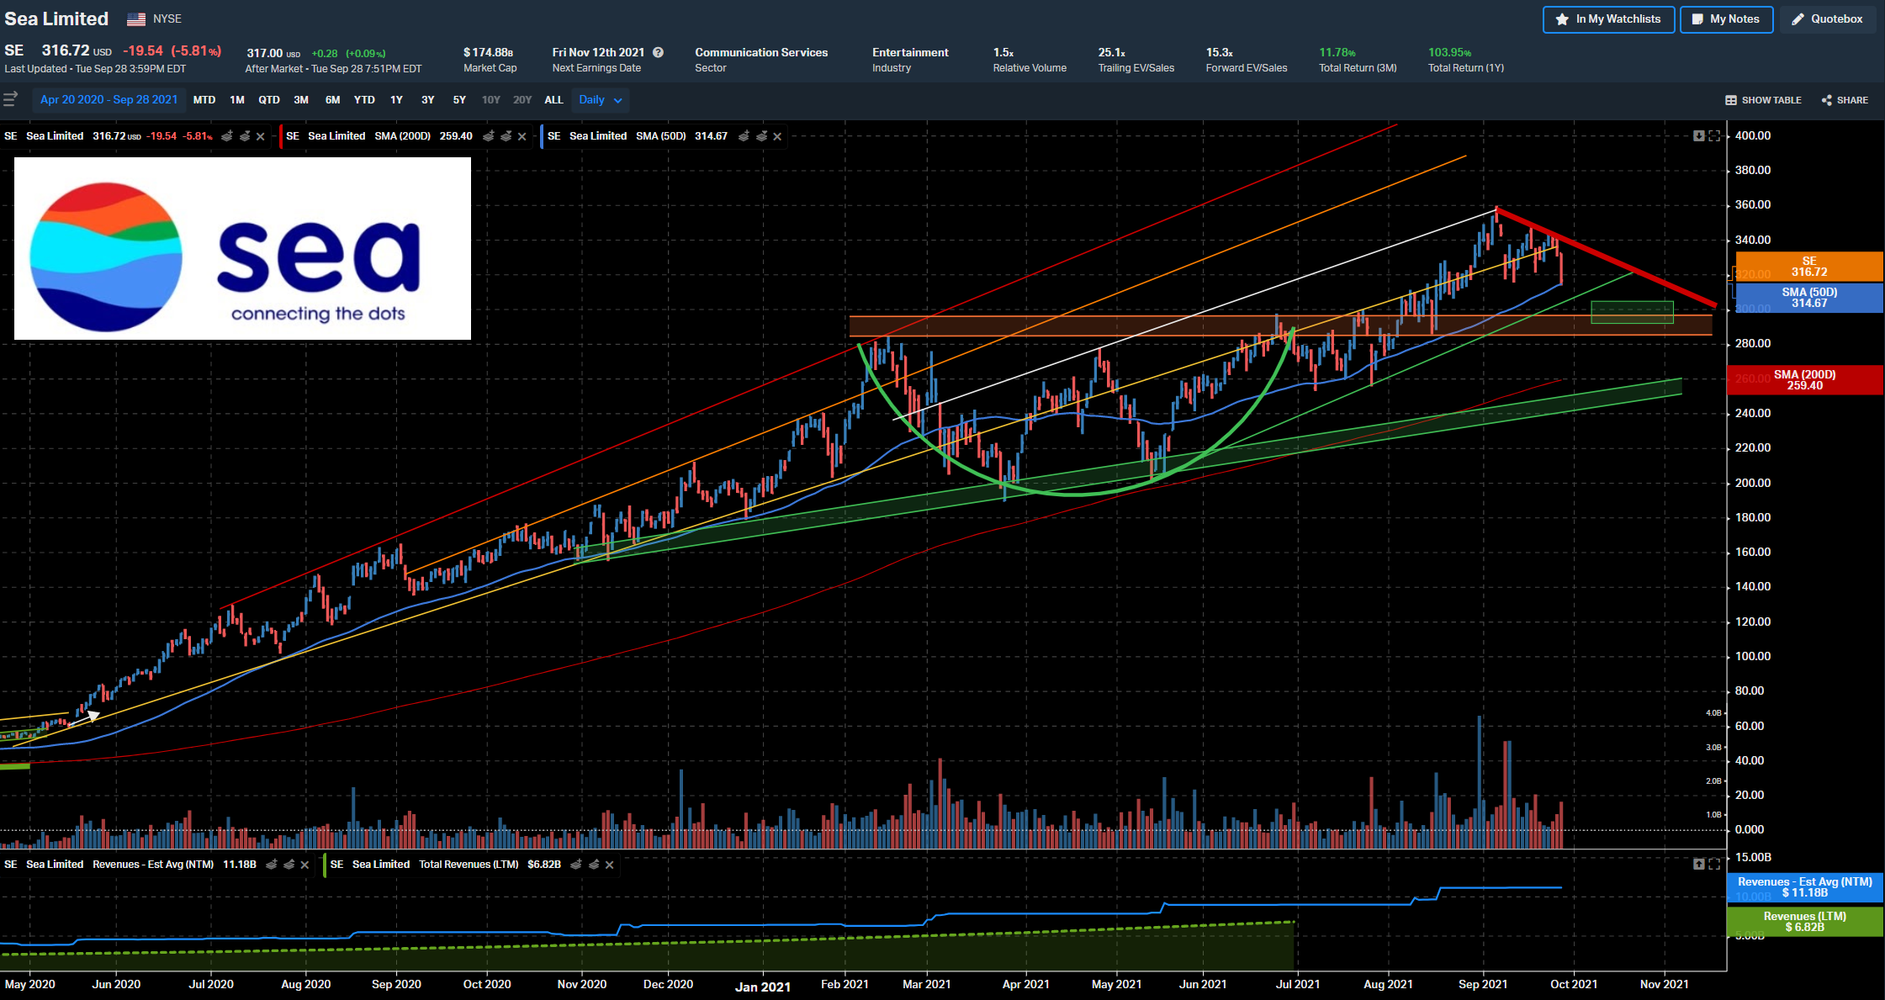Click the share icon
This screenshot has width=1885, height=1000.
click(1826, 100)
